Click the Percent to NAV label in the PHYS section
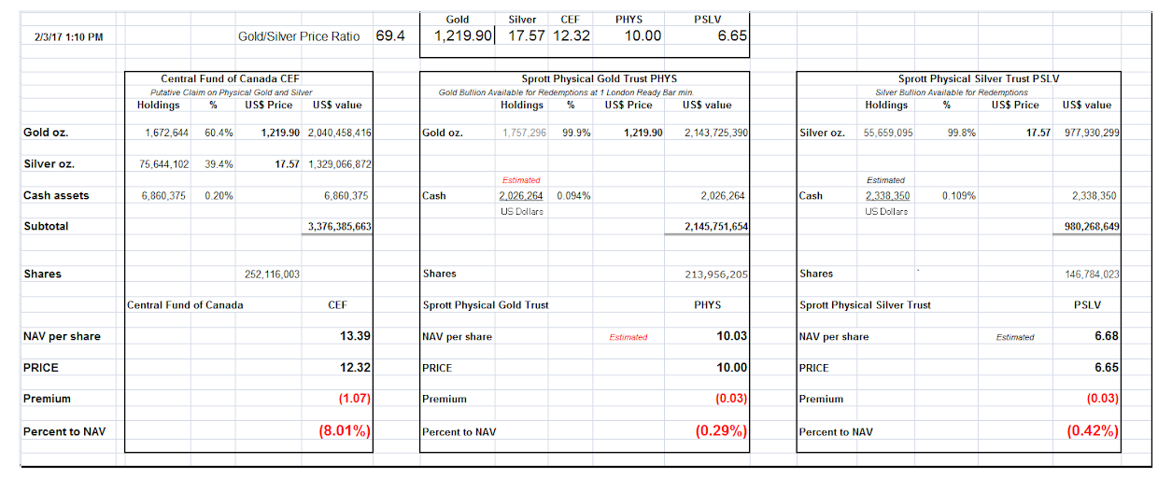 point(459,432)
